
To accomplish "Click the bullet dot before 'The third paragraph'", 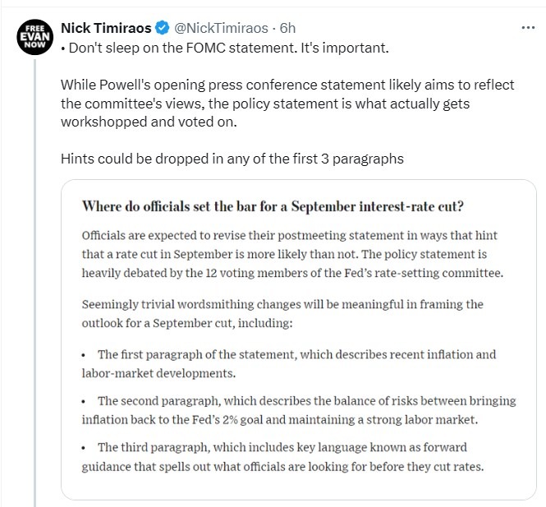I will point(85,449).
